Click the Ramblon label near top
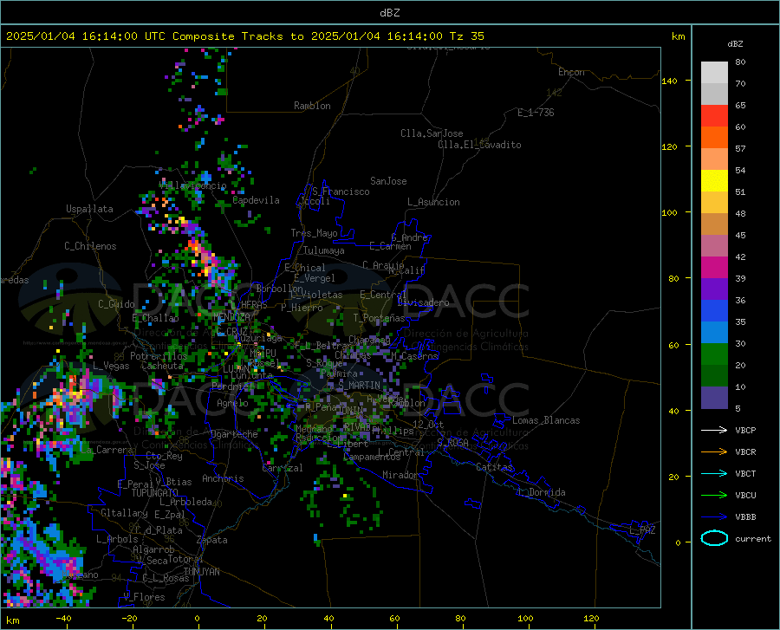Viewport: 780px width, 630px height. (312, 106)
